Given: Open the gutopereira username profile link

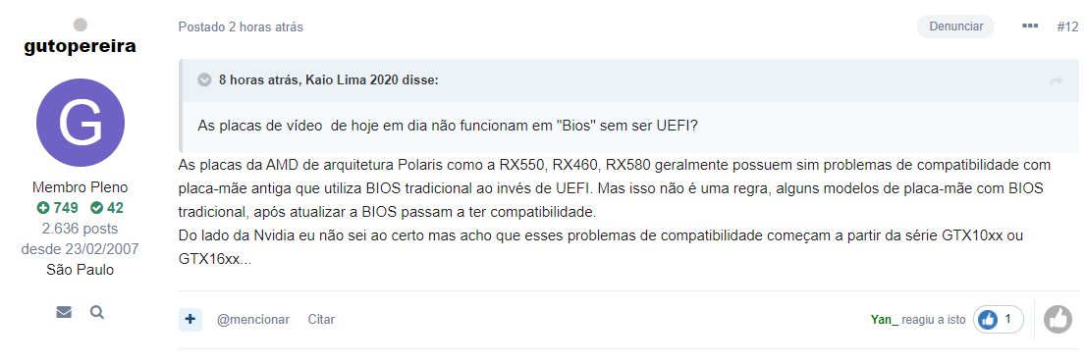Looking at the screenshot, I should coord(81,47).
